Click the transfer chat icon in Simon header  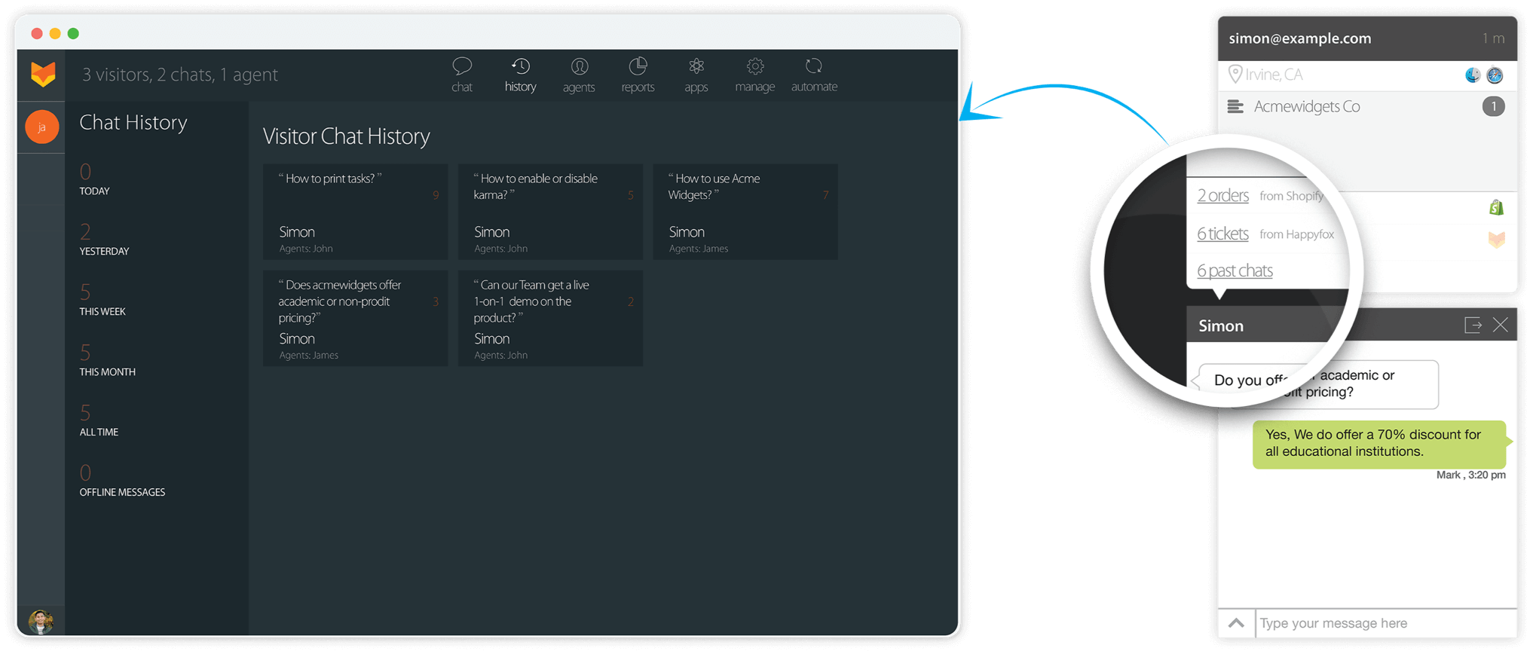(1473, 325)
